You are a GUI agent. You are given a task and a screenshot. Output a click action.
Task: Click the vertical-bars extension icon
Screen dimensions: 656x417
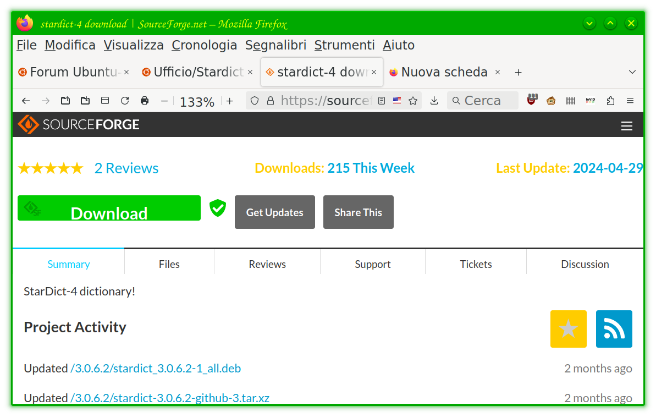click(571, 101)
